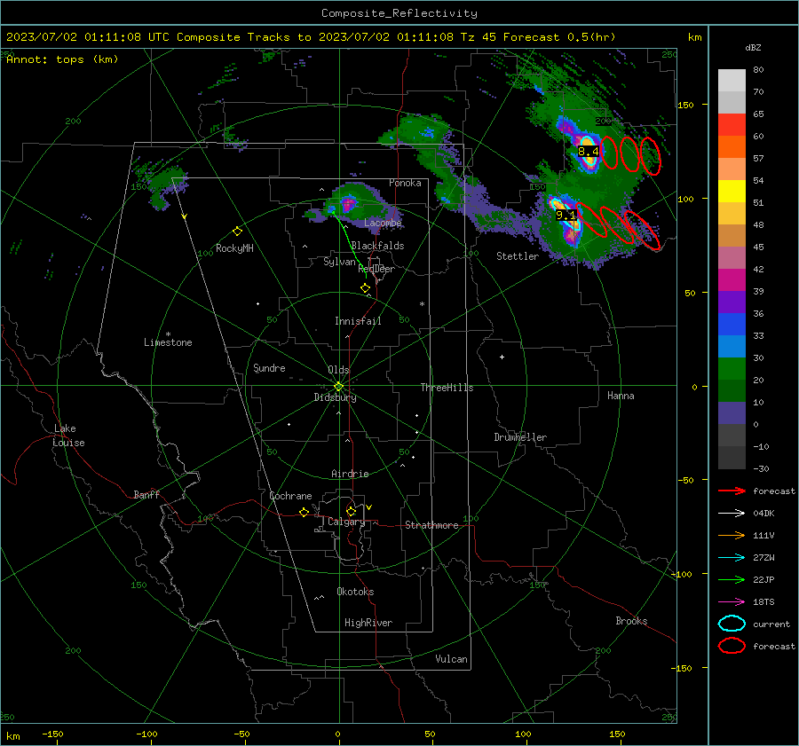Click the Ponoka town label

[405, 183]
